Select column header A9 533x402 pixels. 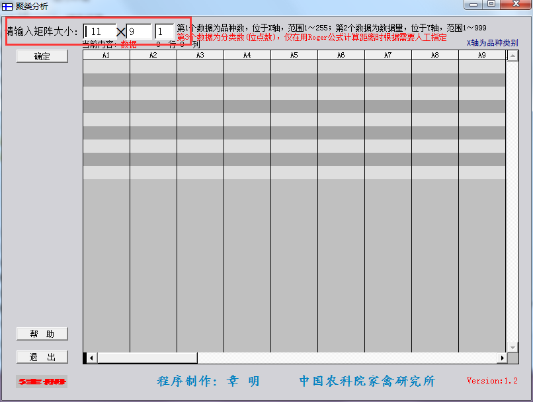tap(482, 55)
